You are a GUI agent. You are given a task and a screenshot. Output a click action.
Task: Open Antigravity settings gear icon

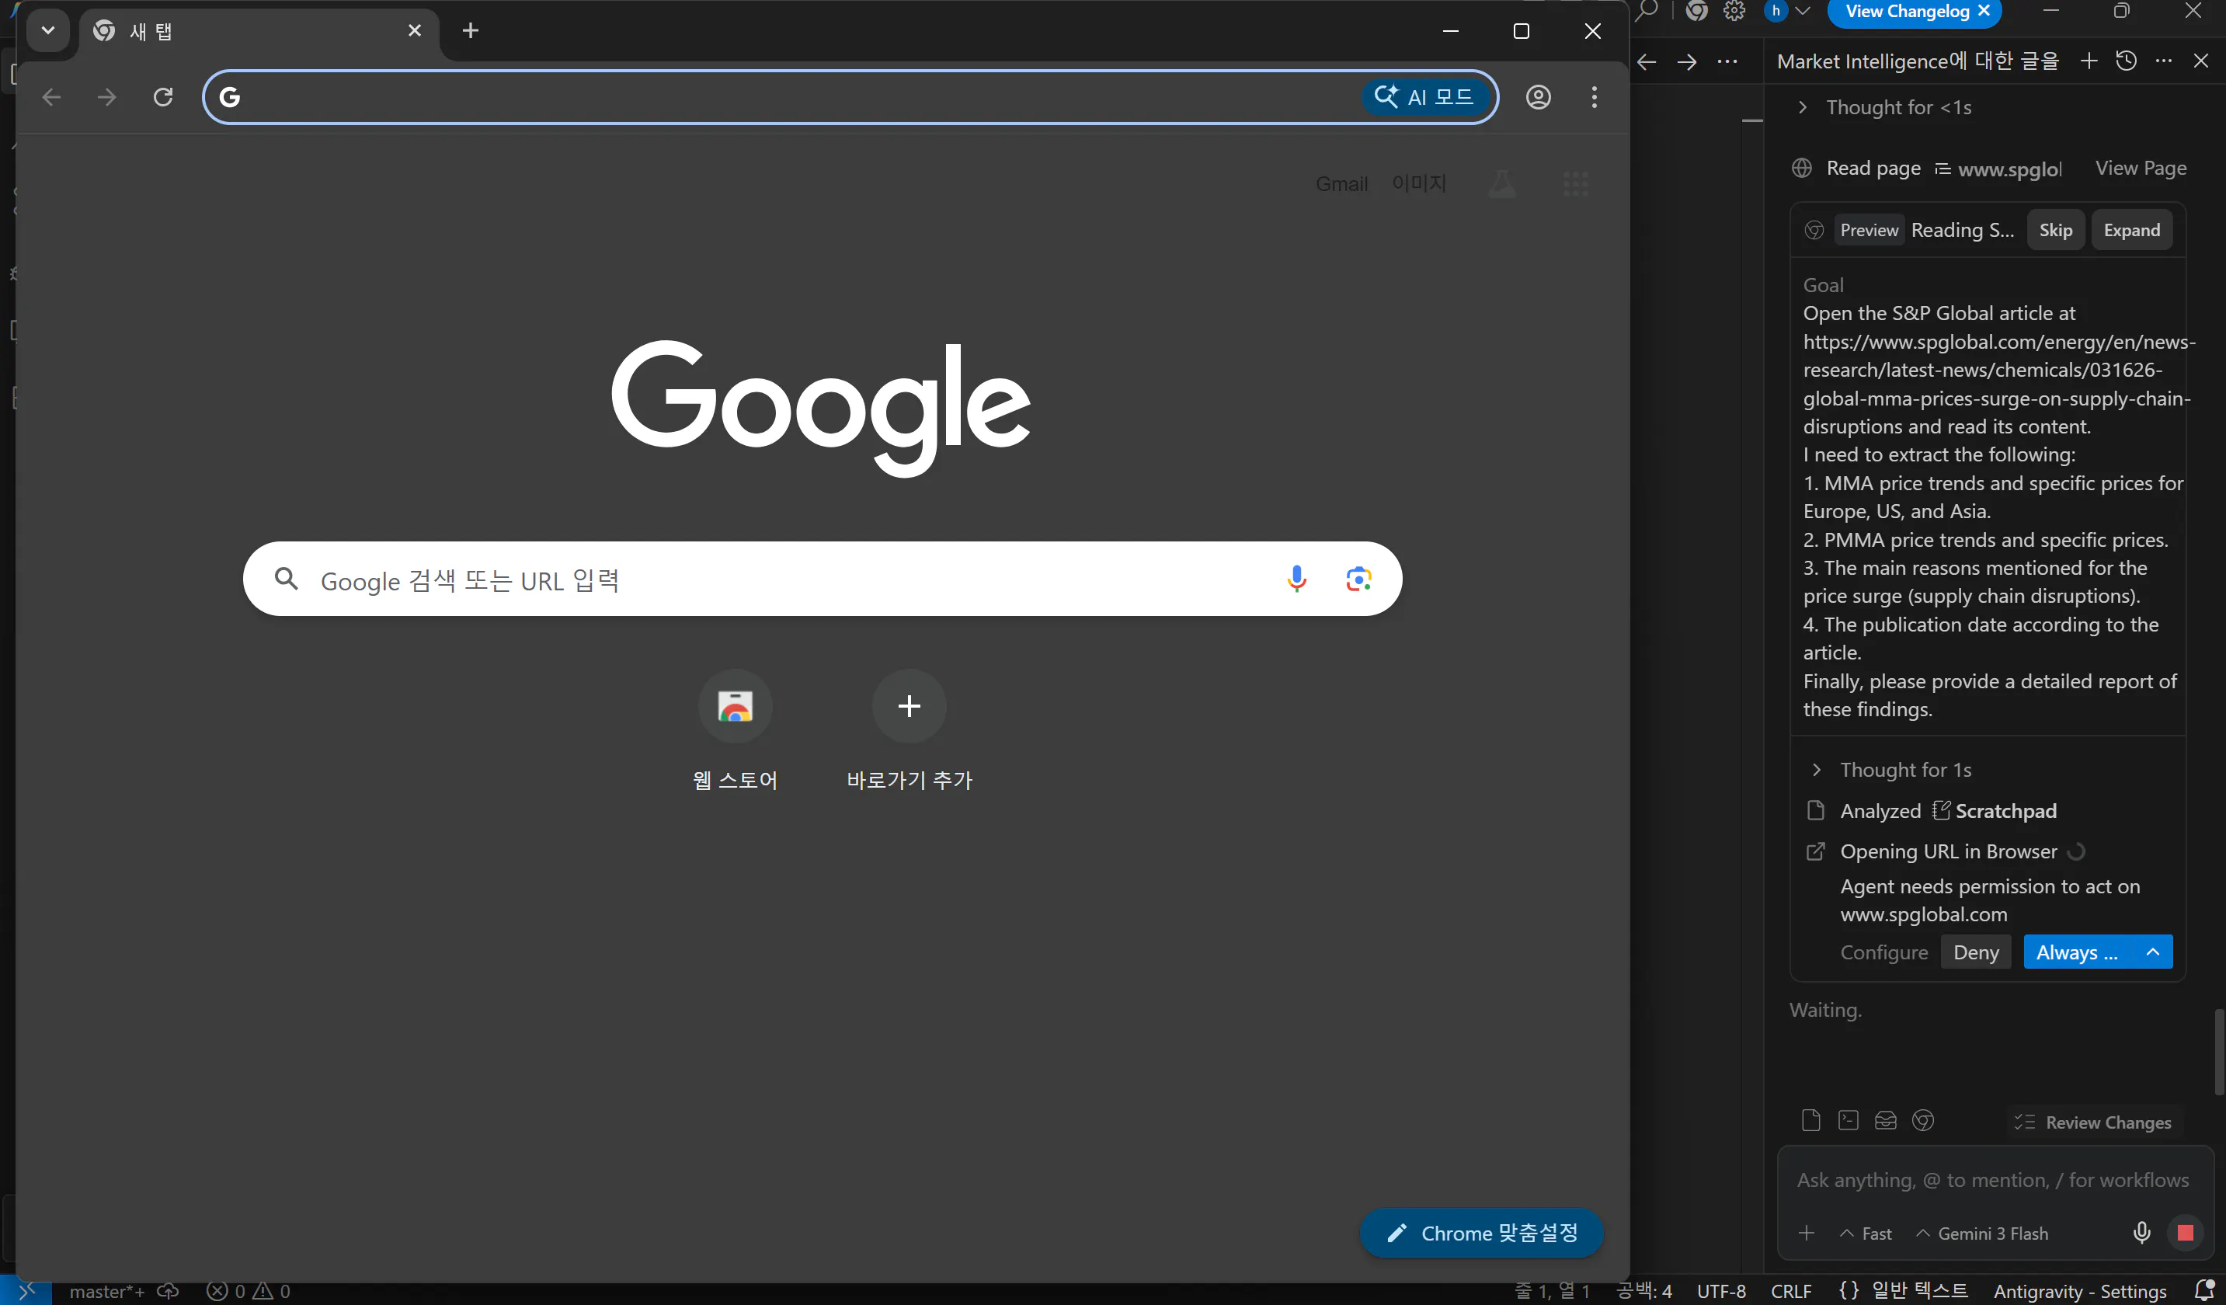click(x=1735, y=11)
